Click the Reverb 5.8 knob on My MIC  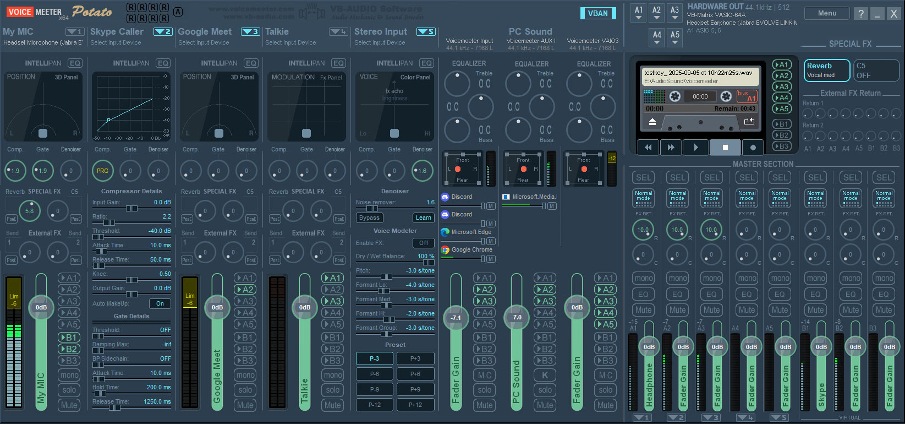[x=29, y=210]
